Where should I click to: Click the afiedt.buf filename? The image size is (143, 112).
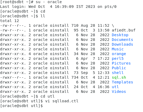(x=124, y=30)
